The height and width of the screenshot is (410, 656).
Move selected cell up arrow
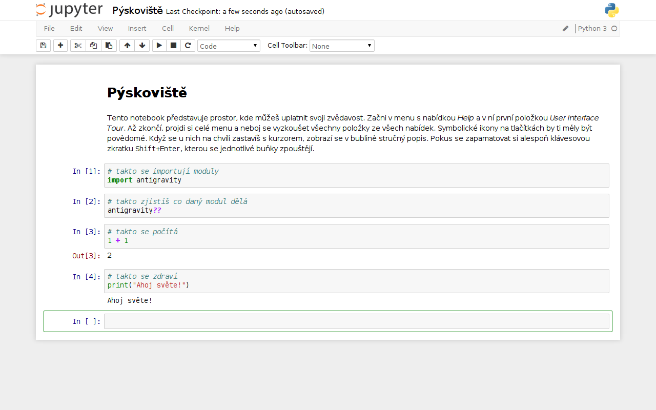coord(127,46)
